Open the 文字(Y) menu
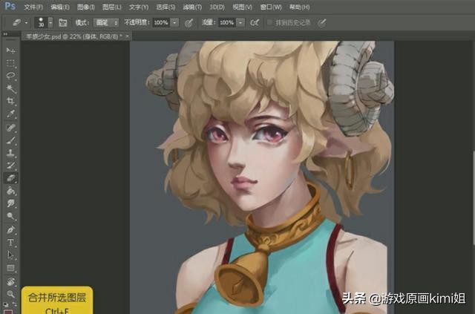The width and height of the screenshot is (475, 314). 139,7
